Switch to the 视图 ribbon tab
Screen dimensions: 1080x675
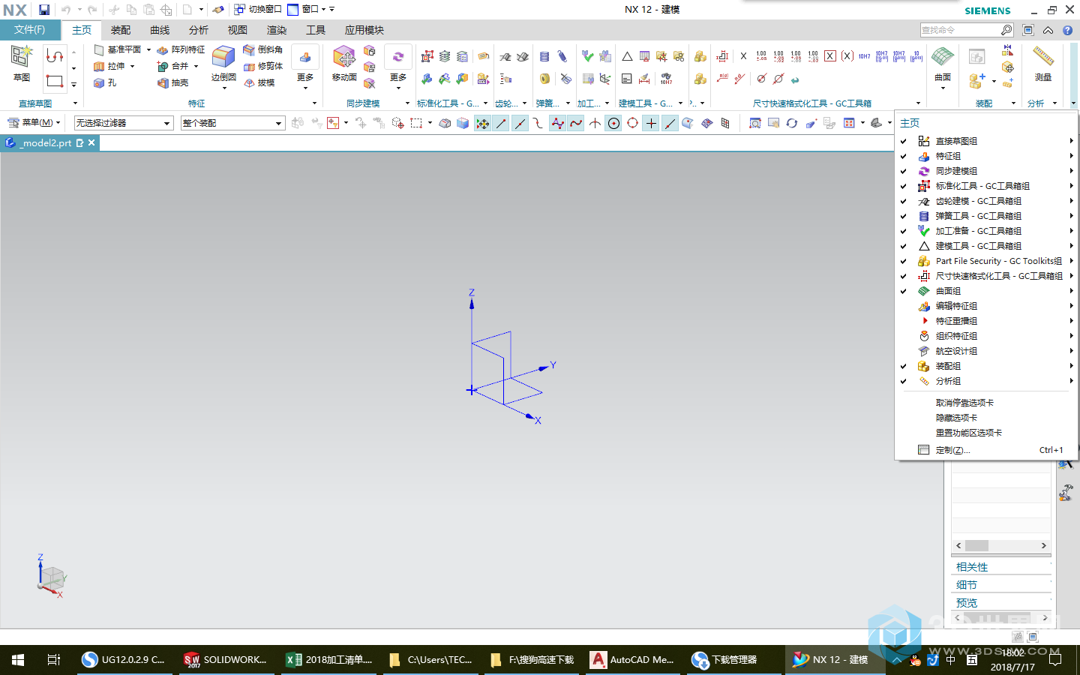point(238,30)
